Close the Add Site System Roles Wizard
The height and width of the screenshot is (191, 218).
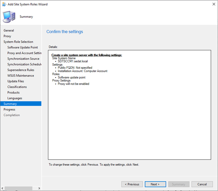(214, 4)
